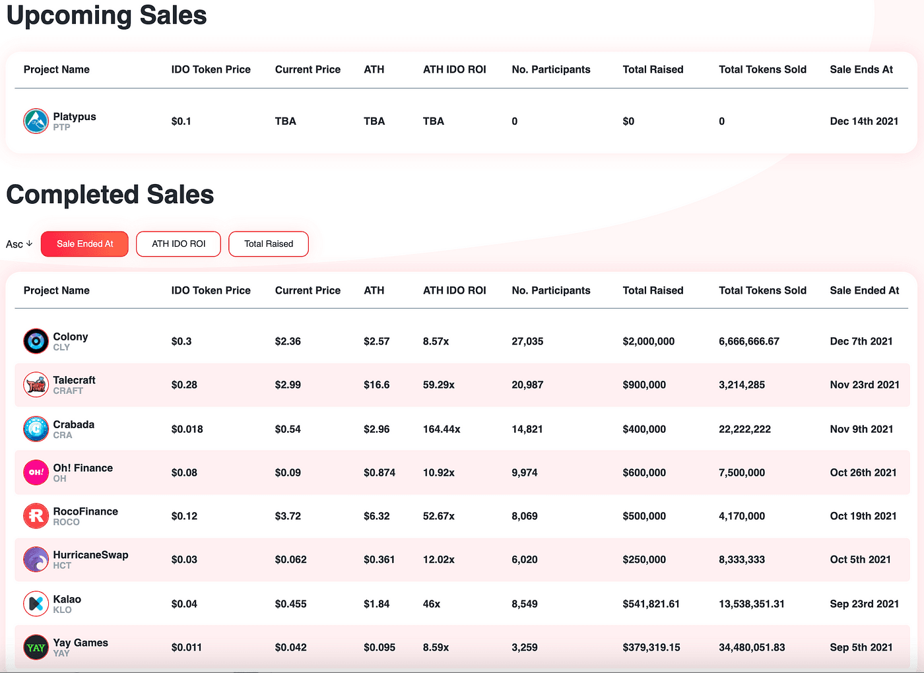Screen dimensions: 924x673
Task: Click the 'Upcoming Sales' heading
Action: click(x=107, y=16)
